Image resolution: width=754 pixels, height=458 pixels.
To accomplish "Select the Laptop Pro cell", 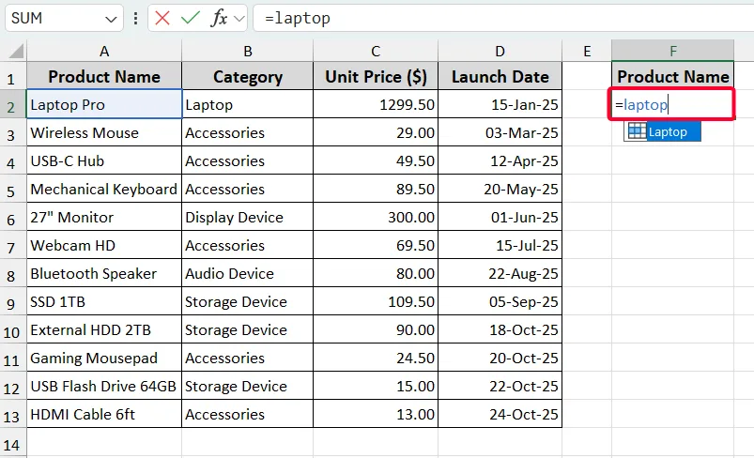I will tap(104, 104).
